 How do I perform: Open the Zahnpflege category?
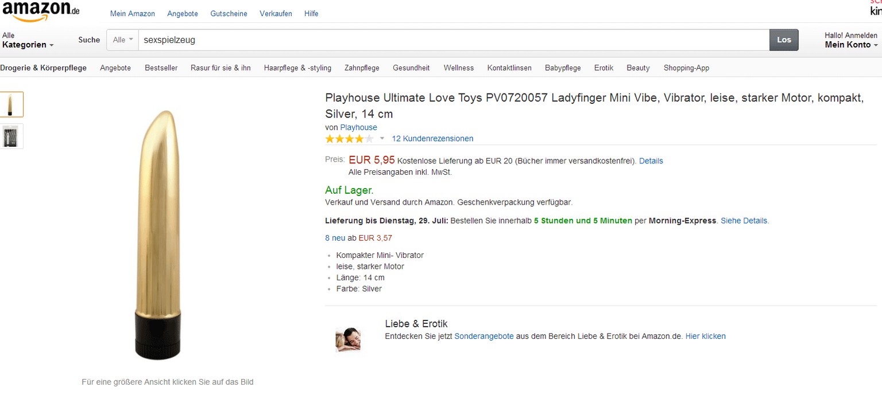(x=362, y=68)
